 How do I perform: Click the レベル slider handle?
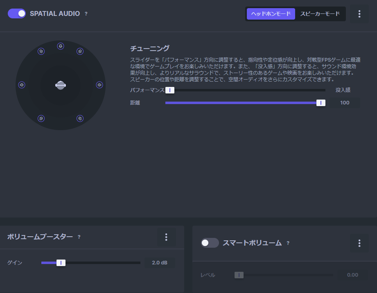pos(239,275)
